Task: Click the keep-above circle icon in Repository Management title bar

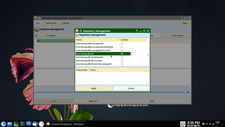Action: point(81,31)
